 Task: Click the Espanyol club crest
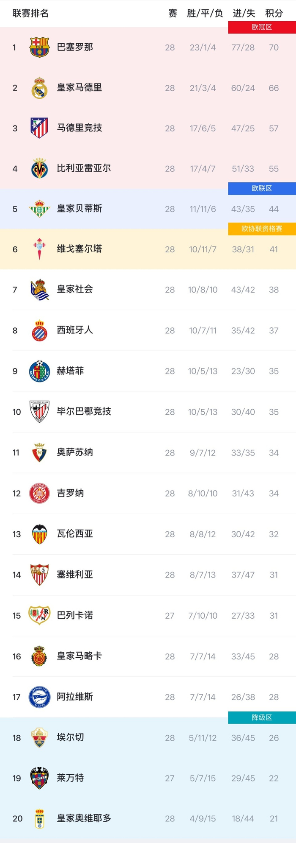click(39, 330)
